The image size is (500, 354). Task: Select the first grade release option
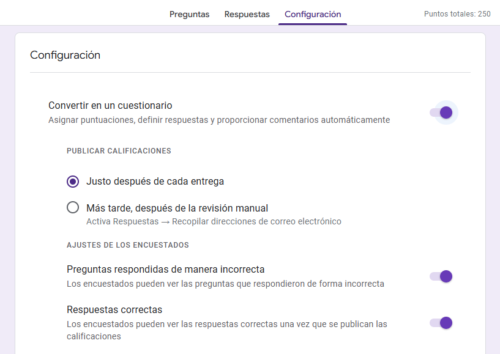point(72,181)
